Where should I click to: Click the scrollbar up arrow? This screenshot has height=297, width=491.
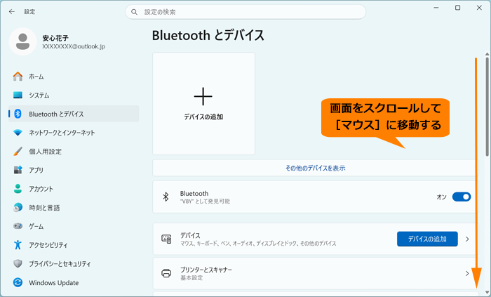coord(487,54)
